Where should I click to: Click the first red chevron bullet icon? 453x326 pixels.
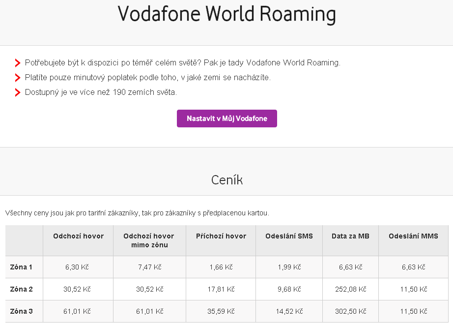coord(18,63)
